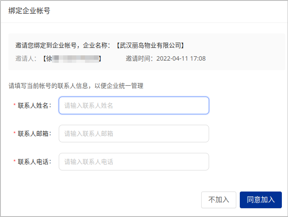Click the required asterisk beside 联系人邮箱
Screen dimensions: 288x217
pos(14,134)
